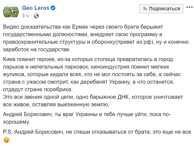Viewport: 194px width, 146px height.
Task: Open the Geo Leros profile avatar
Action: (11, 12)
